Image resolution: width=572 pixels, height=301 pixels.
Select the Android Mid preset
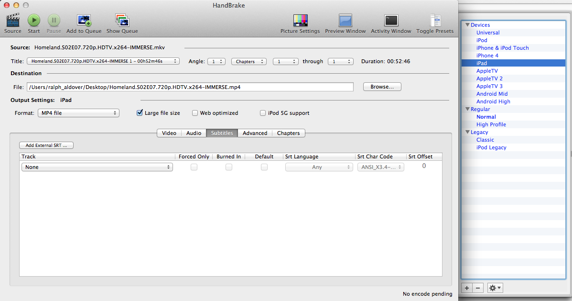tap(492, 94)
